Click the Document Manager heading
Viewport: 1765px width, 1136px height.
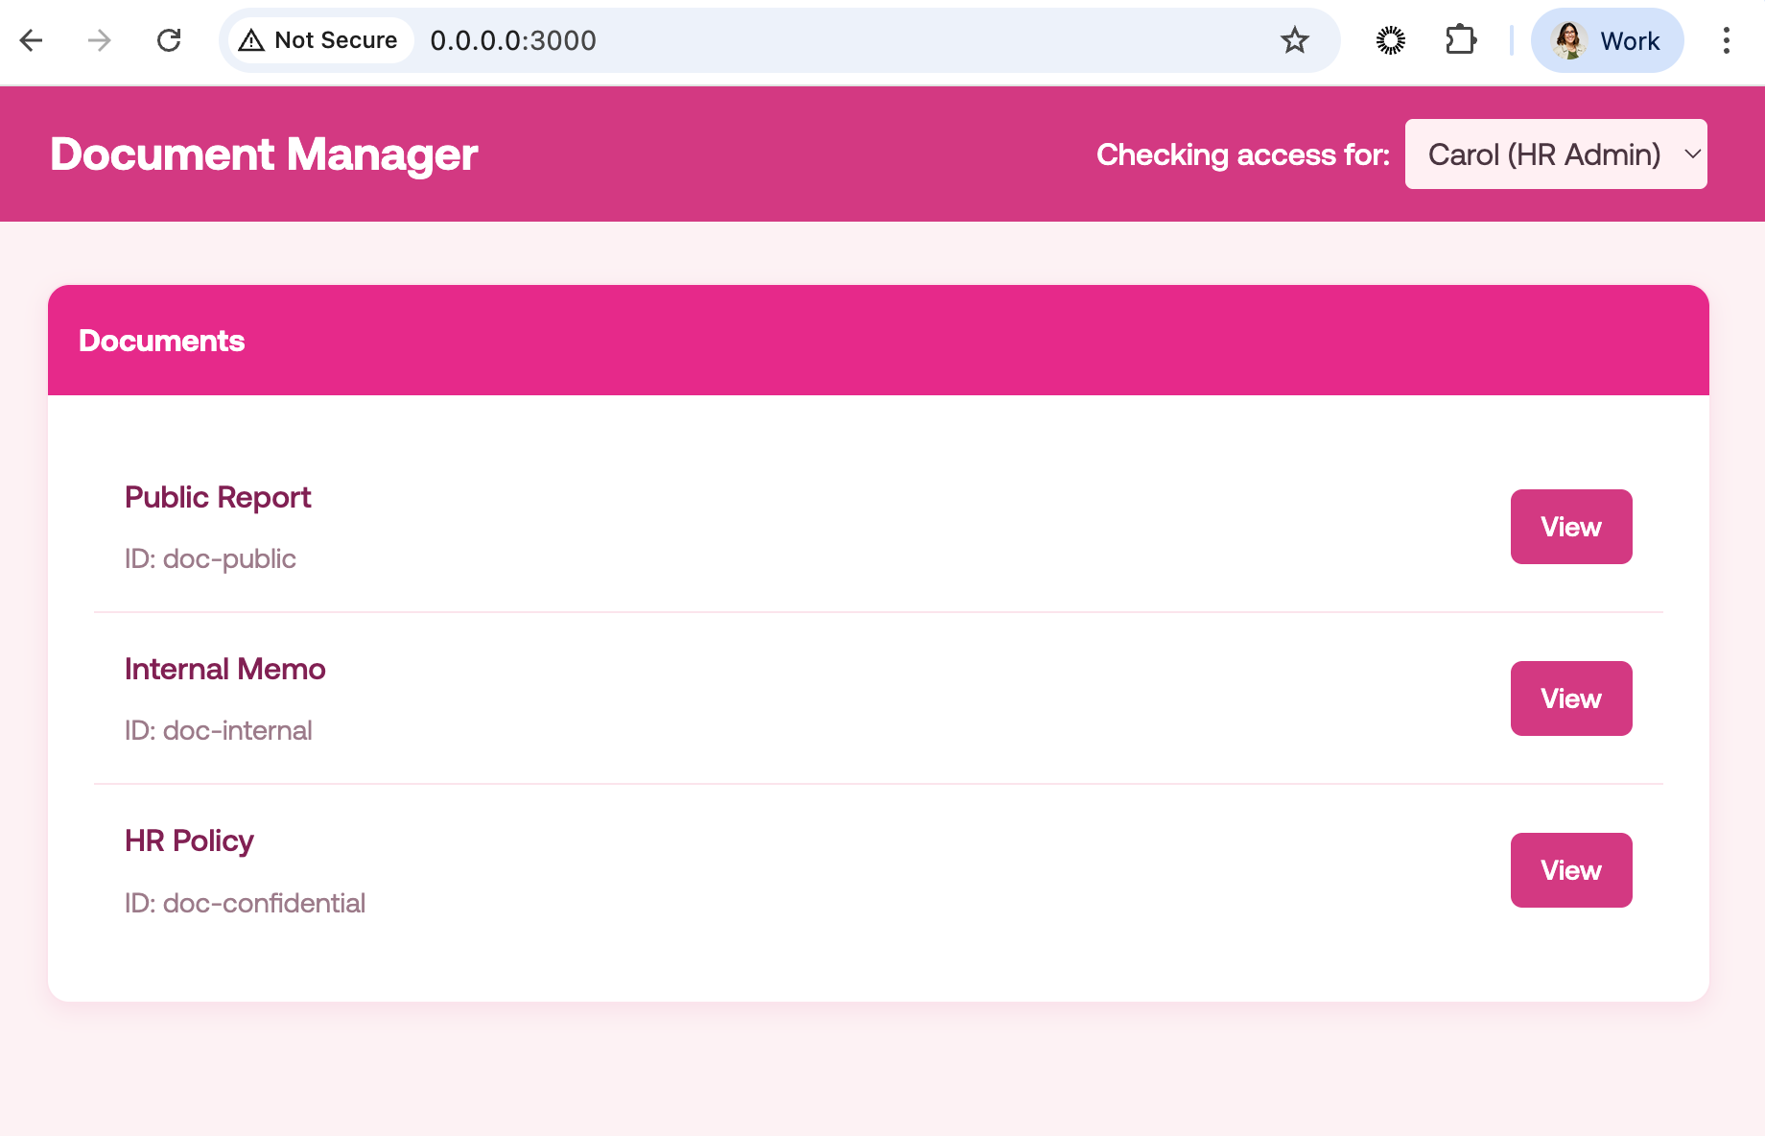pos(264,154)
